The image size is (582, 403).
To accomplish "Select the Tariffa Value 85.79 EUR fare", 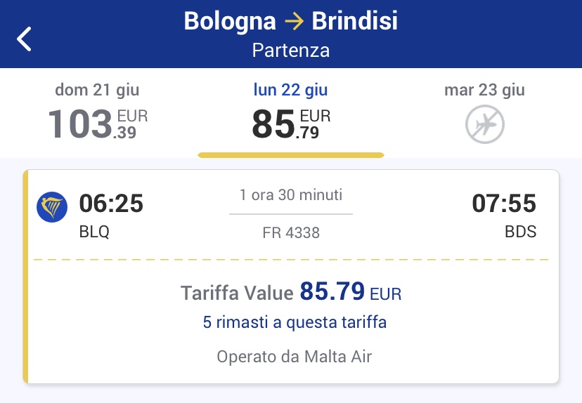I will pyautogui.click(x=291, y=291).
